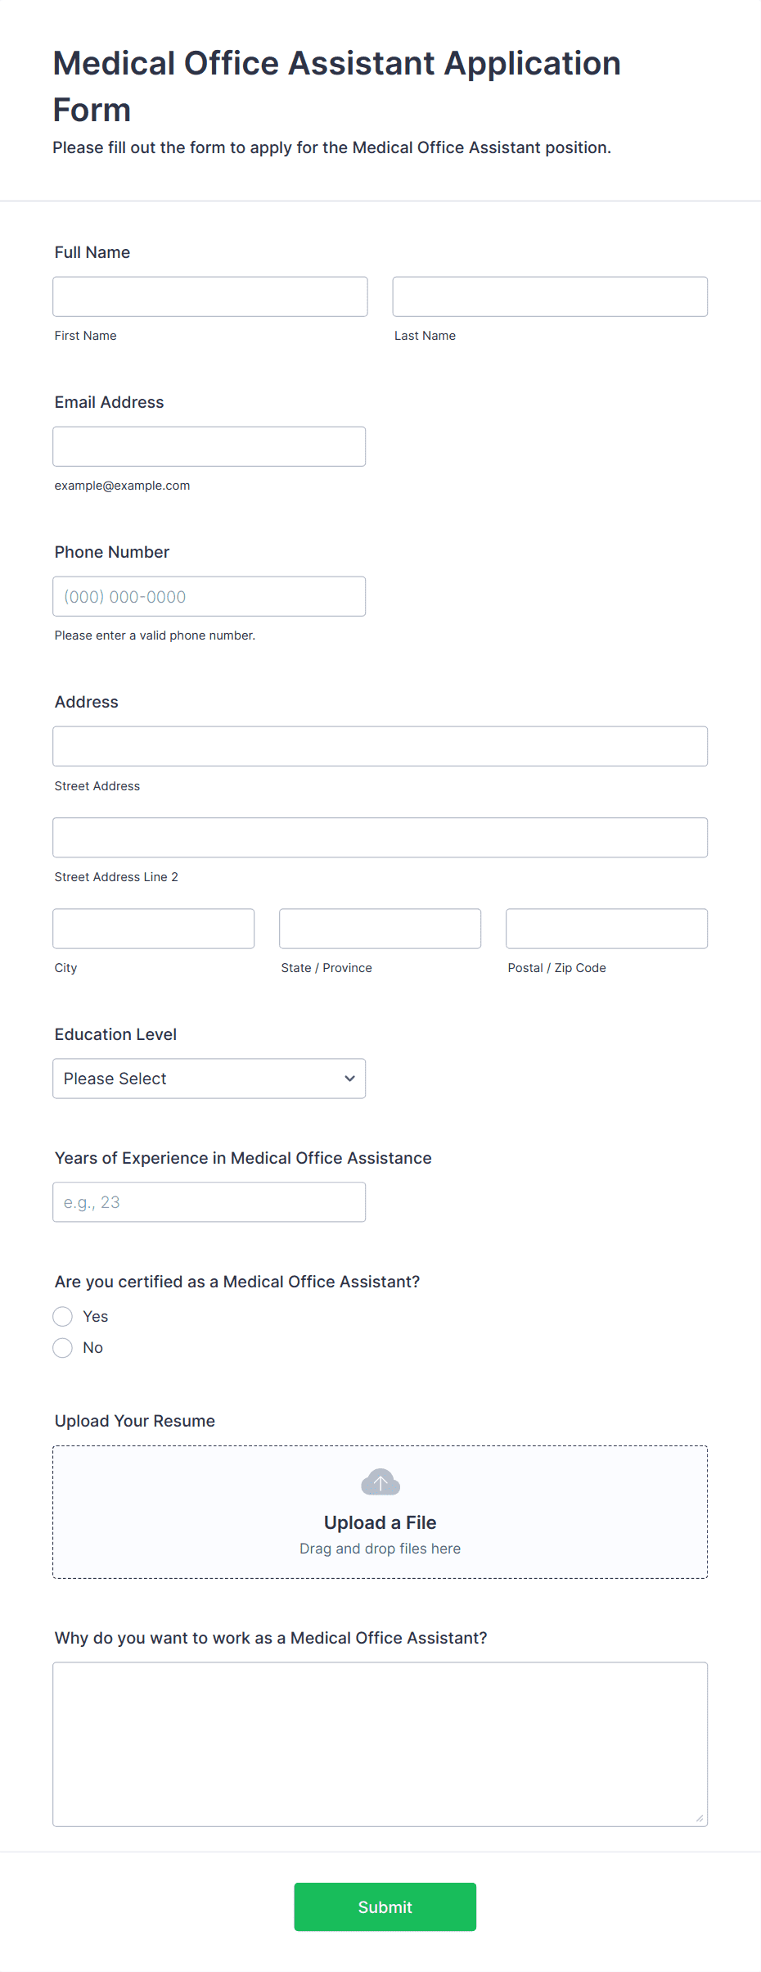Click the textarea resize handle
This screenshot has height=1972, width=761.
(700, 1818)
